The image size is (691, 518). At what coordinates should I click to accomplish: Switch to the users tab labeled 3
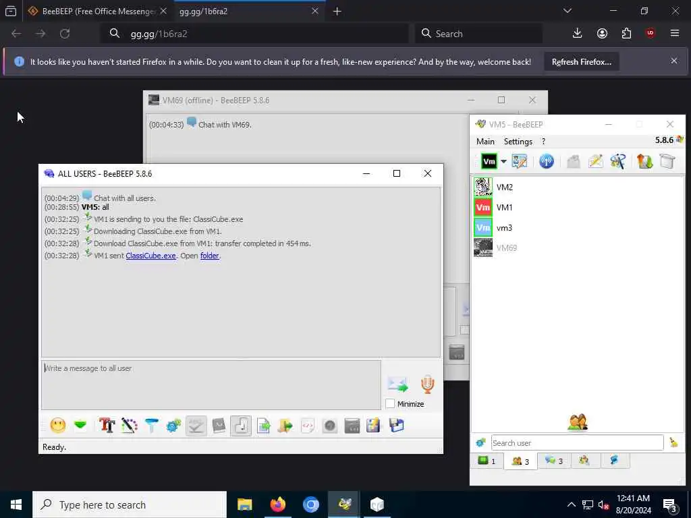(520, 461)
